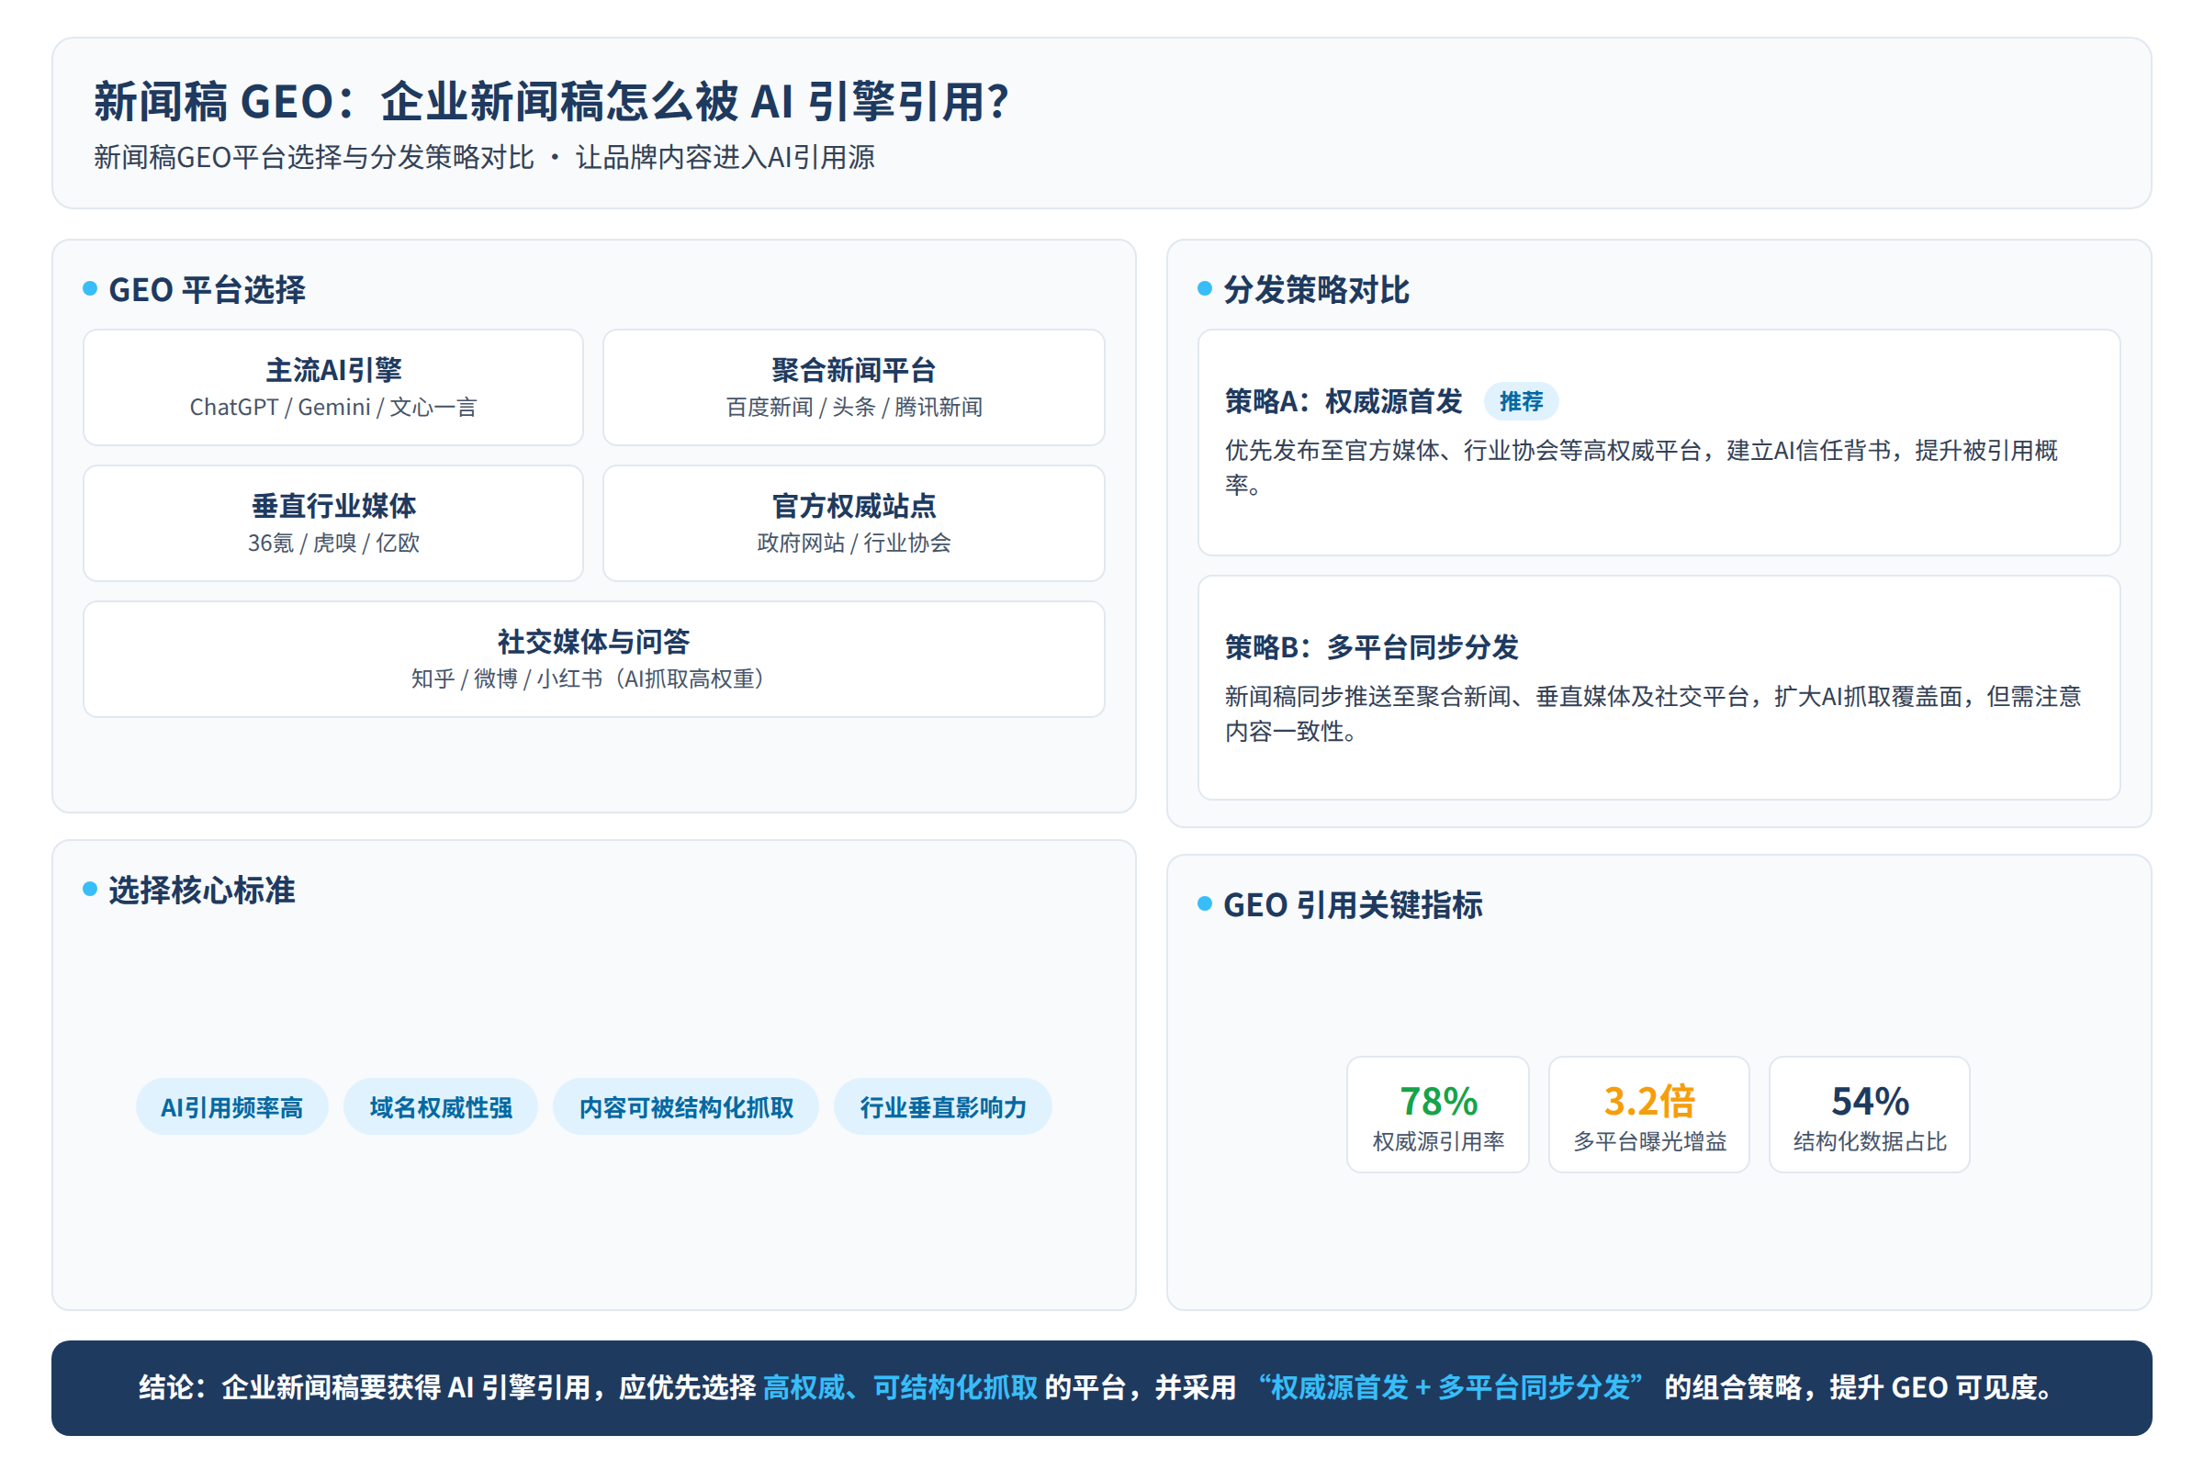The height and width of the screenshot is (1469, 2204).
Task: Click the 策略A：权威源首发 heading
Action: (1343, 401)
